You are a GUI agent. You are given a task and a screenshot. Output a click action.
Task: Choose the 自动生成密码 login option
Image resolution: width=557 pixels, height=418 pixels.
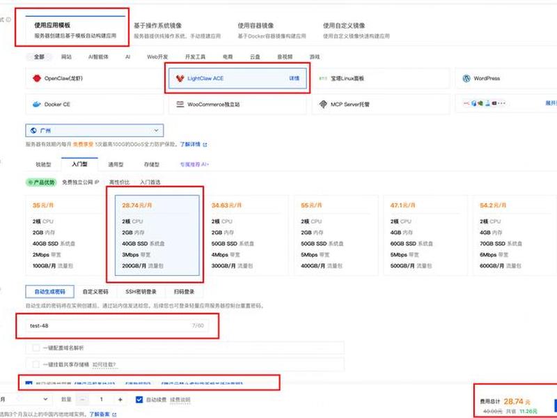49,291
